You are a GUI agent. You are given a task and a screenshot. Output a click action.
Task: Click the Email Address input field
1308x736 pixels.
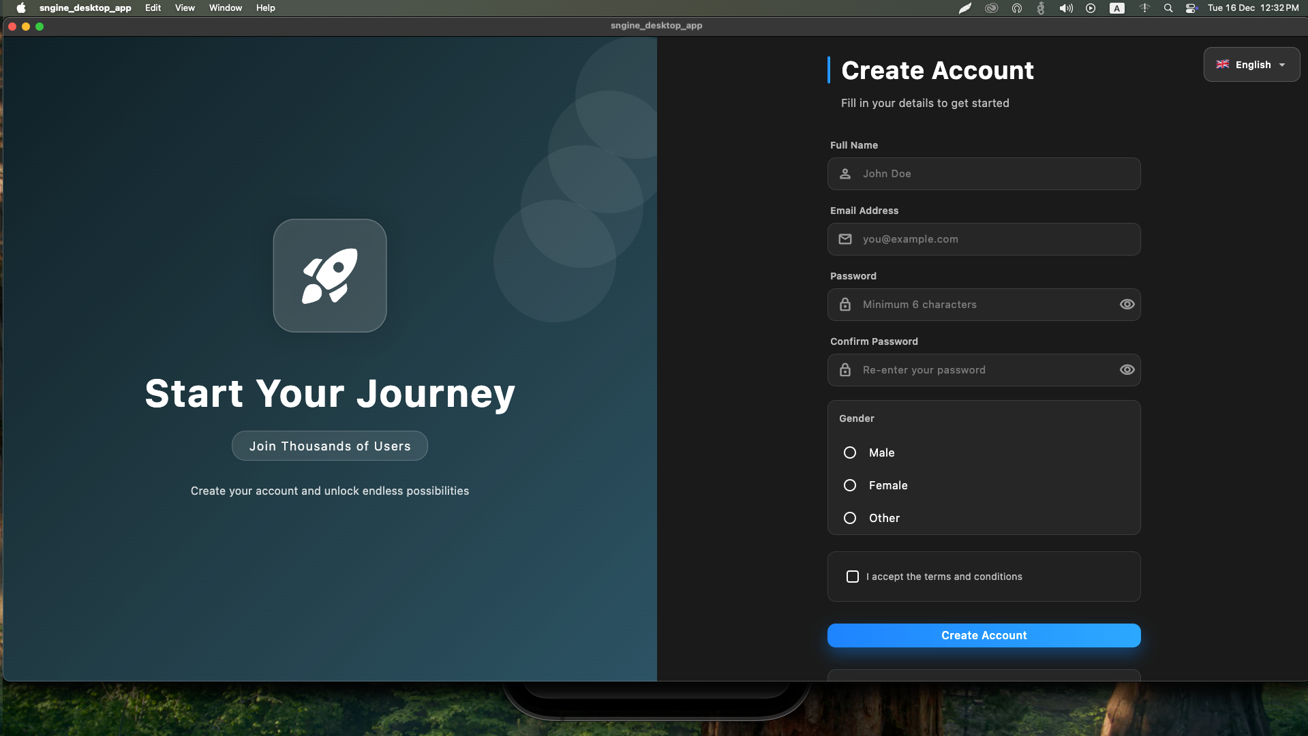click(x=984, y=239)
